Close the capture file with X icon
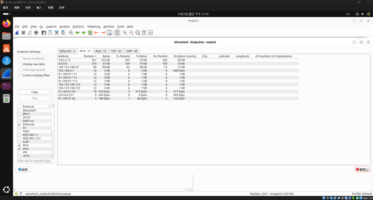Image resolution: width=373 pixels, height=200 pixels. pyautogui.click(x=56, y=32)
